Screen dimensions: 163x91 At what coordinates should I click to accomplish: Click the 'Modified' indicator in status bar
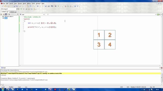pos(11,87)
